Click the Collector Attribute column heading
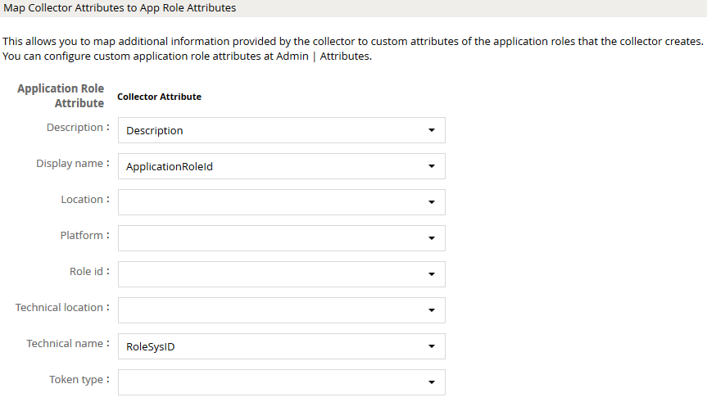This screenshot has width=707, height=402. coord(159,97)
